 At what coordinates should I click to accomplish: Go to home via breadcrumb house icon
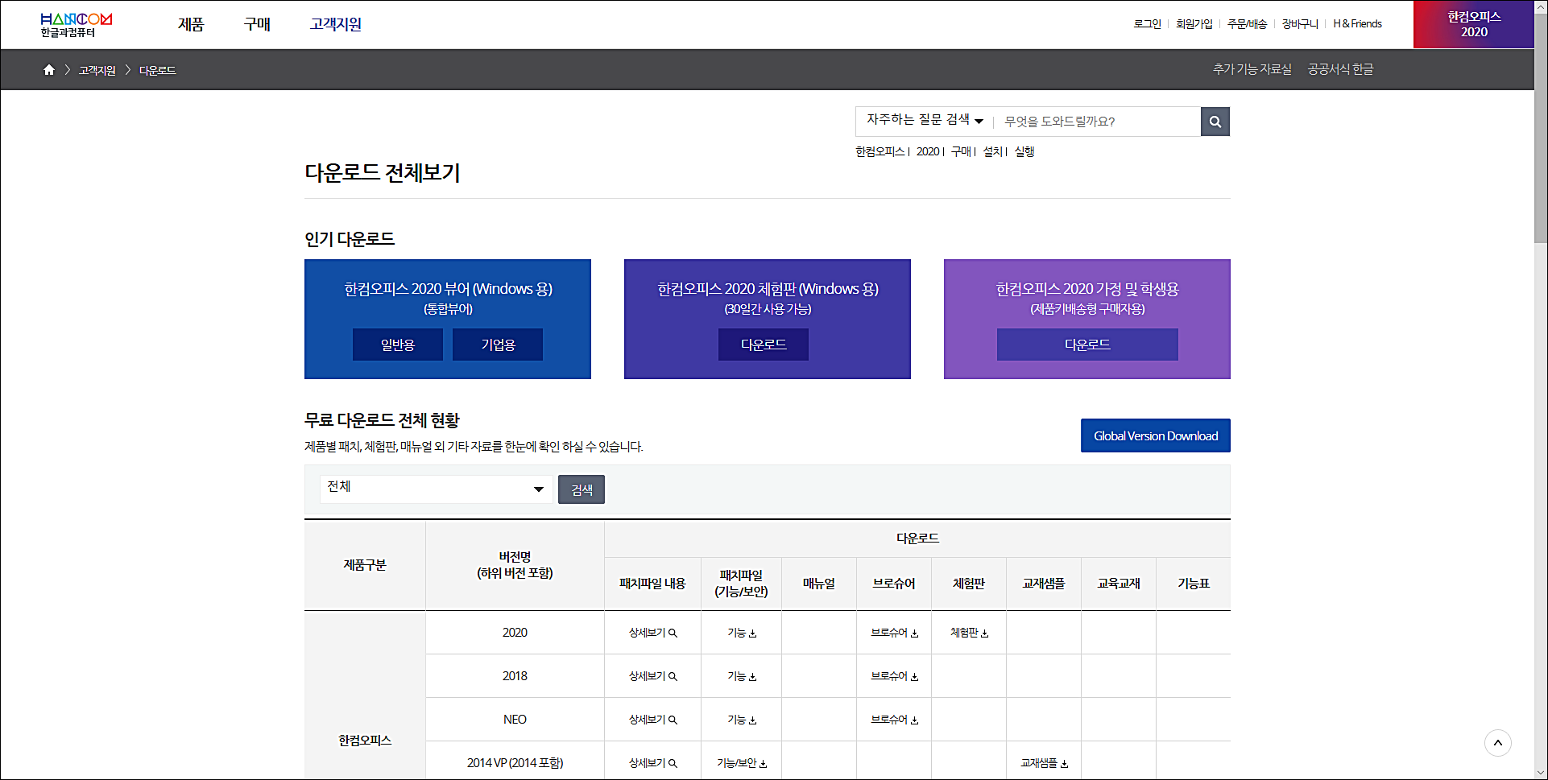click(49, 70)
